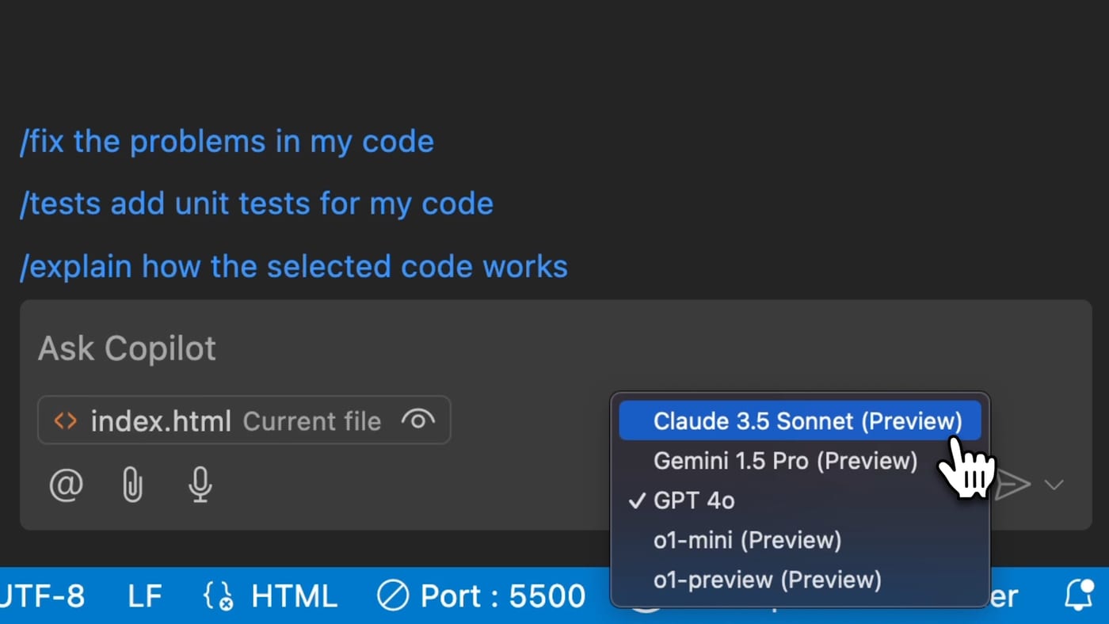Click the Port : 5500 live server status

pos(481,595)
